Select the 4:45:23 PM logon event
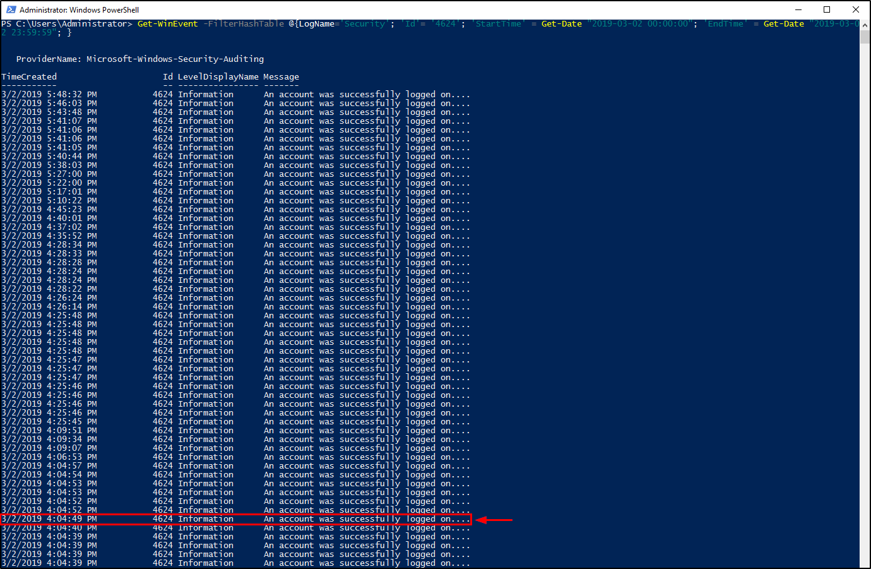 click(235, 210)
